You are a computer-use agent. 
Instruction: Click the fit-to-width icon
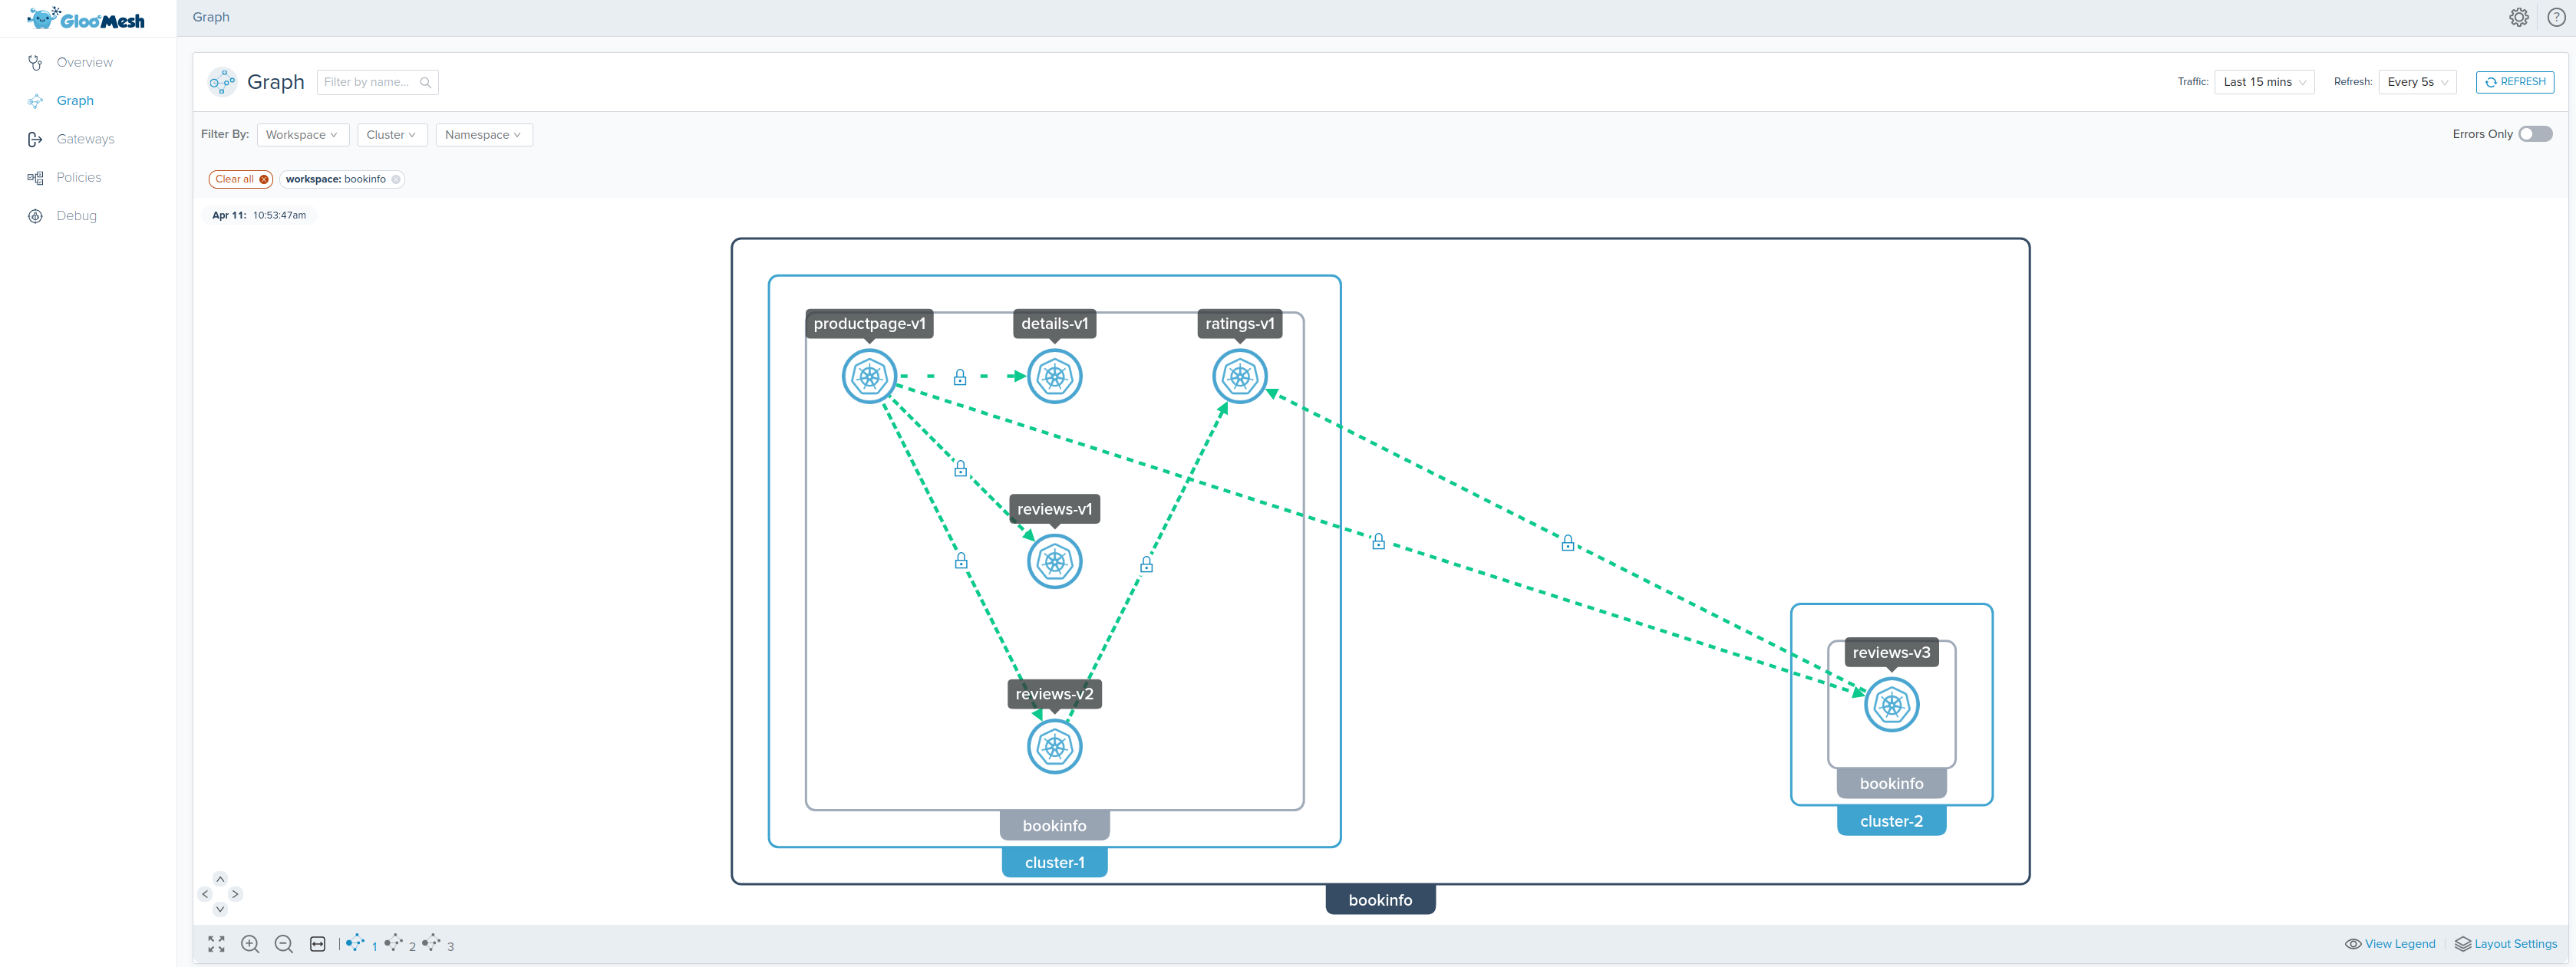[x=318, y=944]
